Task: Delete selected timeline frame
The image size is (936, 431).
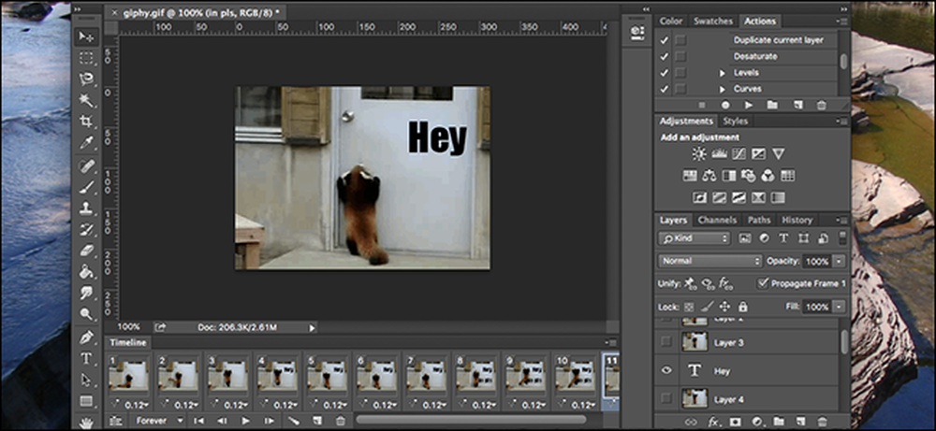Action: click(x=341, y=421)
